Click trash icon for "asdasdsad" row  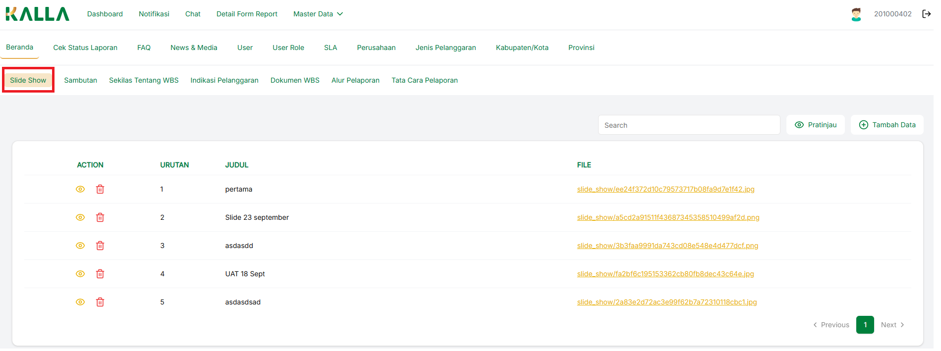pyautogui.click(x=100, y=302)
